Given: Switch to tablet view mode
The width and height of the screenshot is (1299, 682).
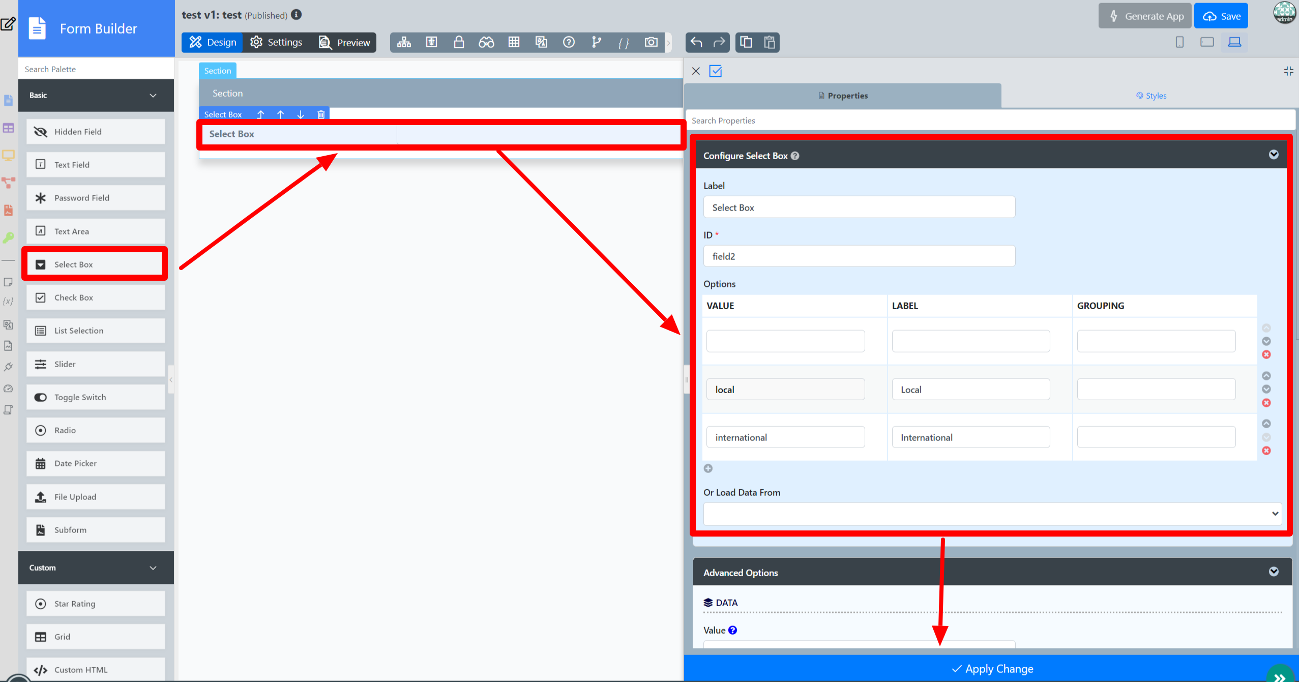Looking at the screenshot, I should 1207,42.
